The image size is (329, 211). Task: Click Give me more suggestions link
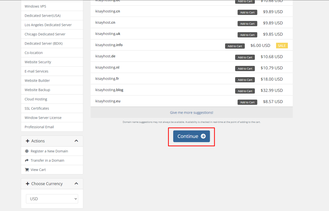[191, 112]
